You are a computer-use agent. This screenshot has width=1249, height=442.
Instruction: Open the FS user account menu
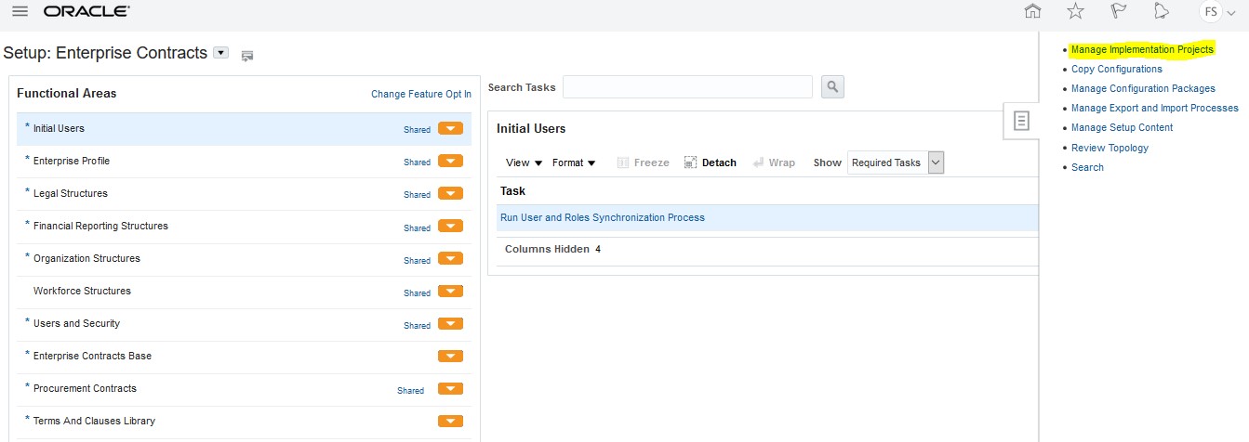(x=1217, y=12)
